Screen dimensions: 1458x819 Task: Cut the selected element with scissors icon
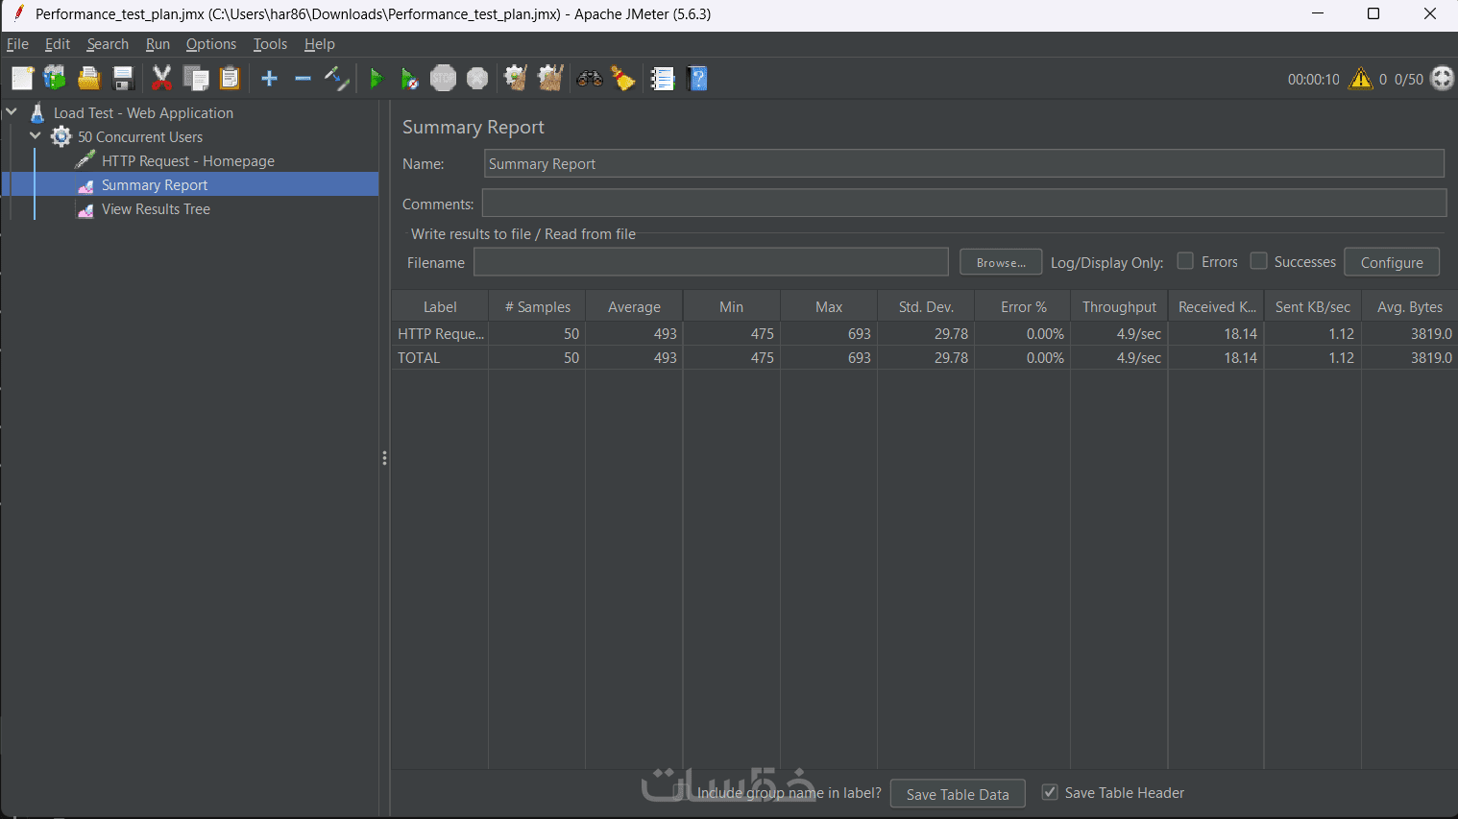(161, 79)
